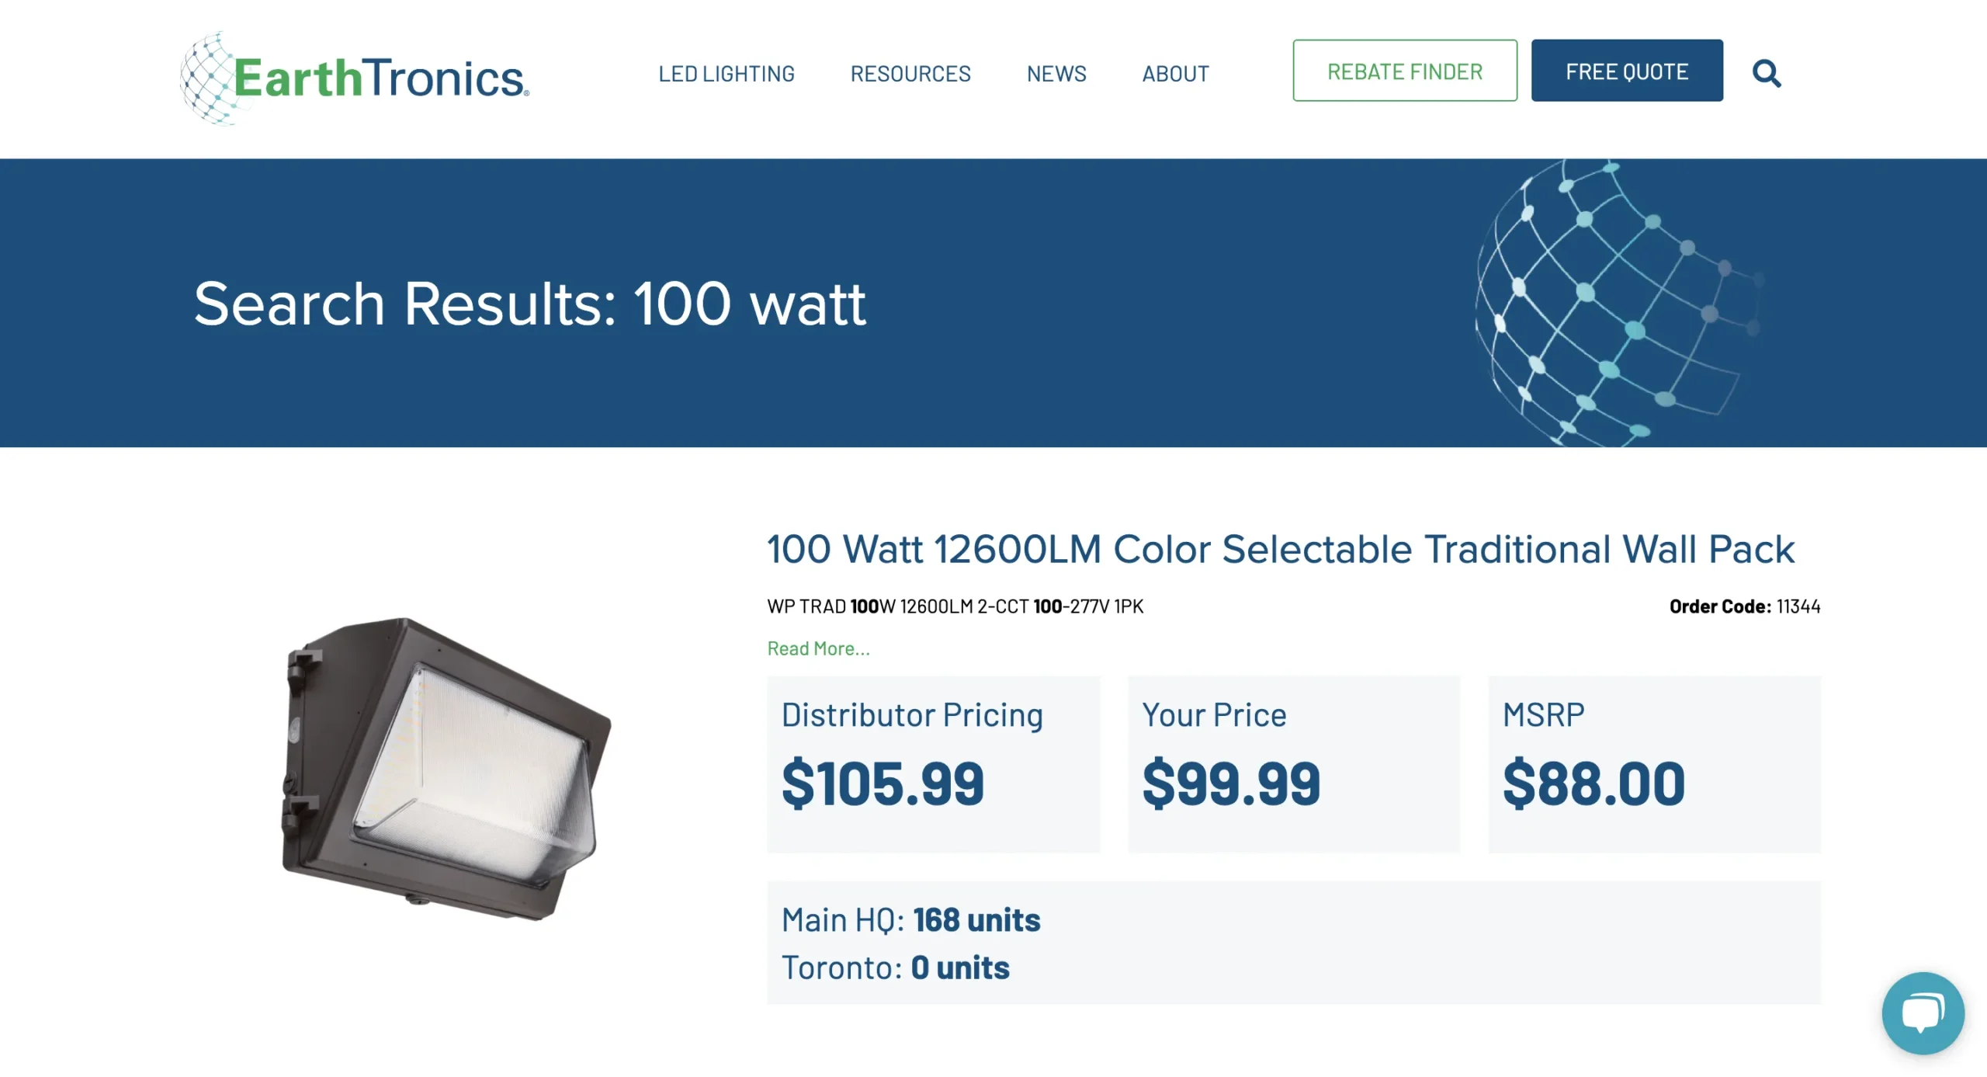Viewport: 1987px width, 1077px height.
Task: Request a Free Quote
Action: [x=1626, y=71]
